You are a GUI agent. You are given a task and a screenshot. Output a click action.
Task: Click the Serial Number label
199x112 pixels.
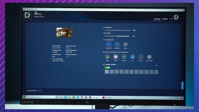click(57, 50)
